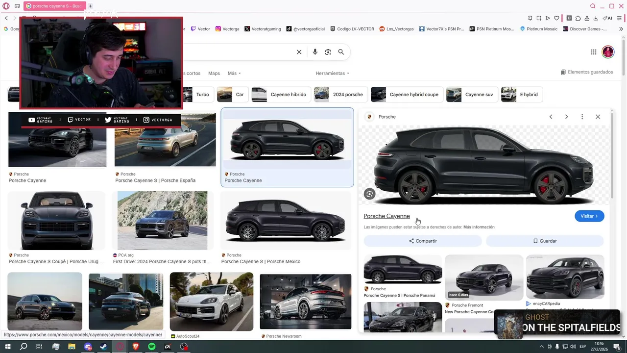Open the Windows Start menu
627x353 pixels.
[x=7, y=347]
